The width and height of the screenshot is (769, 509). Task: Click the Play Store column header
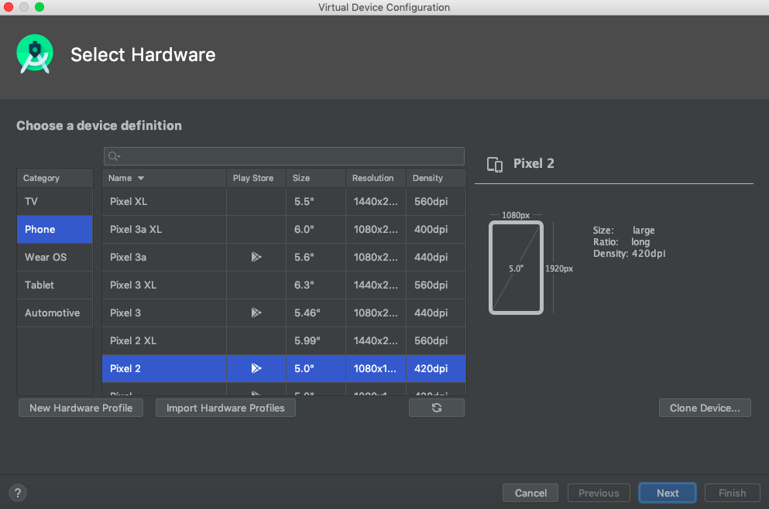[x=256, y=179]
